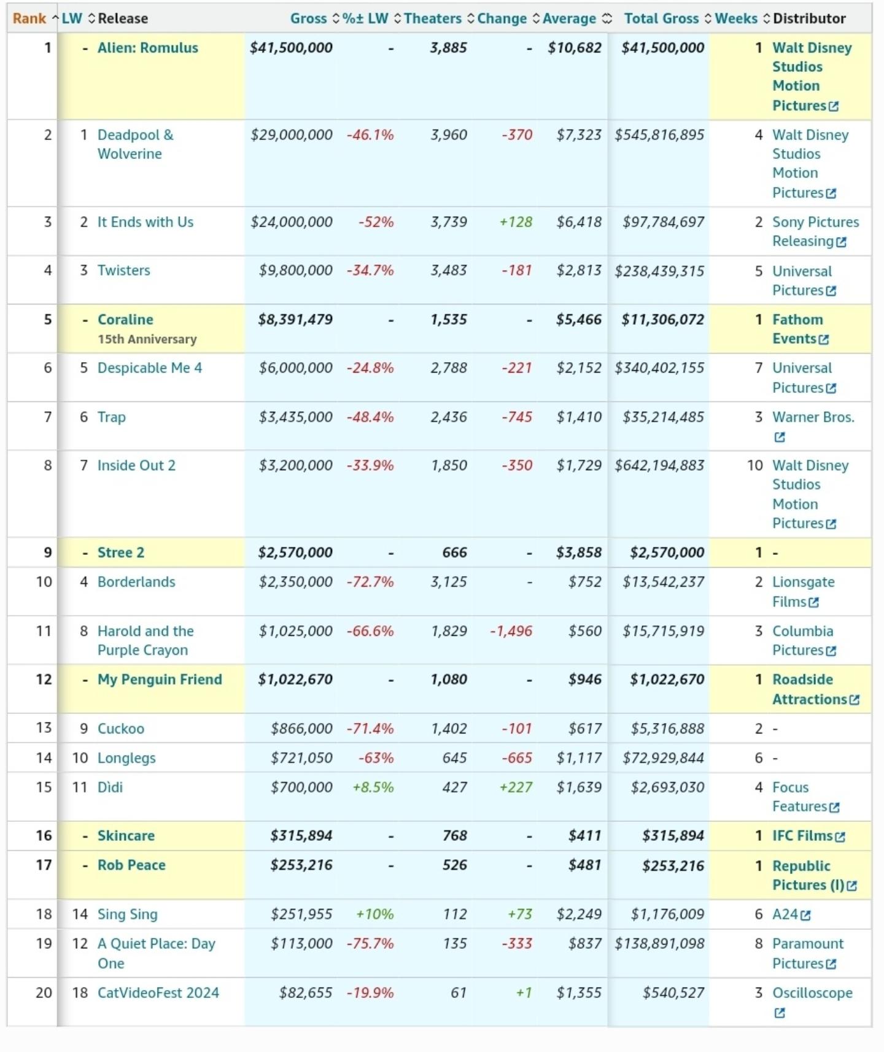Screen dimensions: 884x1052
Task: Sort by the Total Gross column header
Action: pyautogui.click(x=668, y=18)
